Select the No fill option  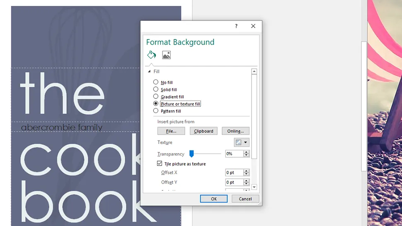coord(156,82)
